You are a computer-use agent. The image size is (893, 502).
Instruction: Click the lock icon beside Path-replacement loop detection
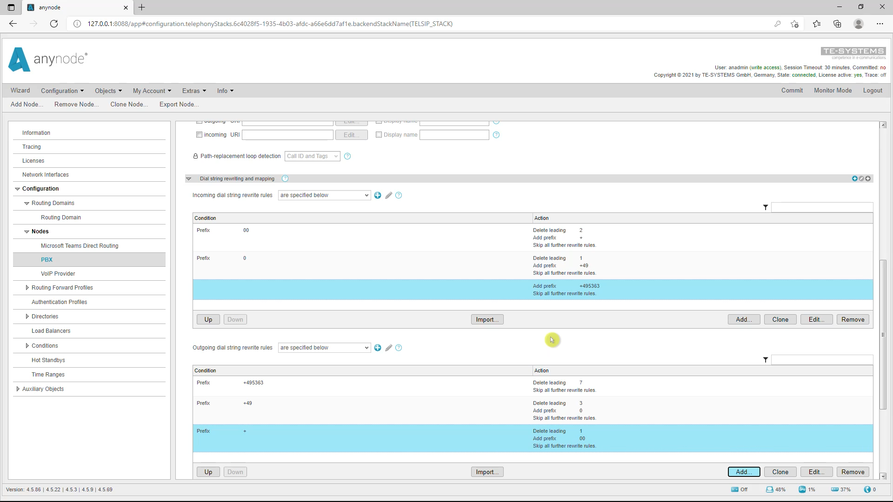pyautogui.click(x=195, y=156)
